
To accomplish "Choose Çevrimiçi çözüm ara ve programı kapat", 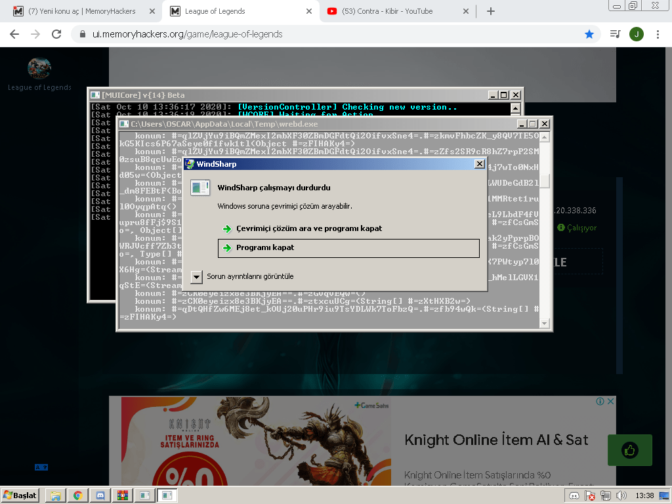I will [x=308, y=228].
